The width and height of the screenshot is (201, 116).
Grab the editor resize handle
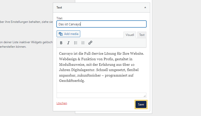coord(144,96)
